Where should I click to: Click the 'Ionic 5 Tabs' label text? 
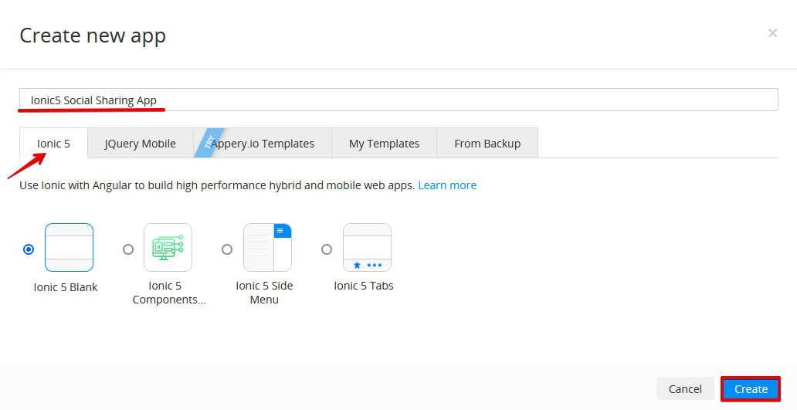click(364, 286)
